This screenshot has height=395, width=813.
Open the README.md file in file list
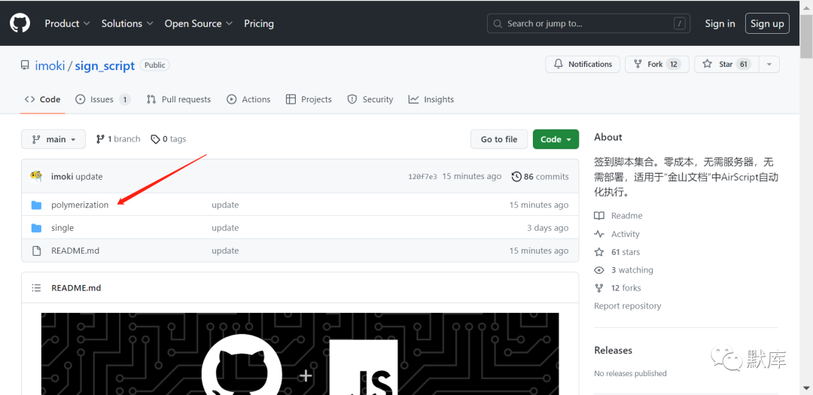(75, 251)
